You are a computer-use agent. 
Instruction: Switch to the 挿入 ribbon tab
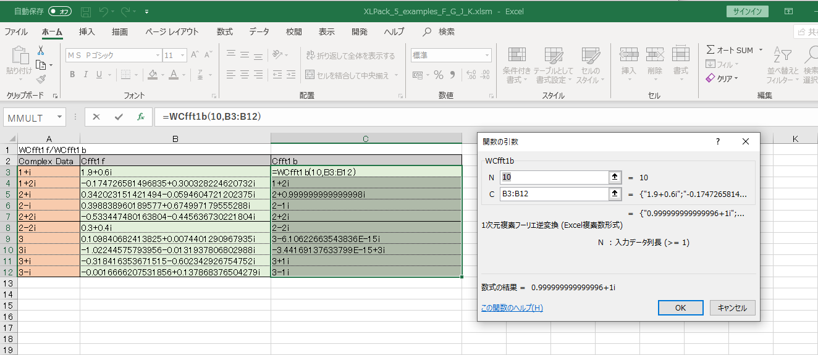[x=87, y=32]
